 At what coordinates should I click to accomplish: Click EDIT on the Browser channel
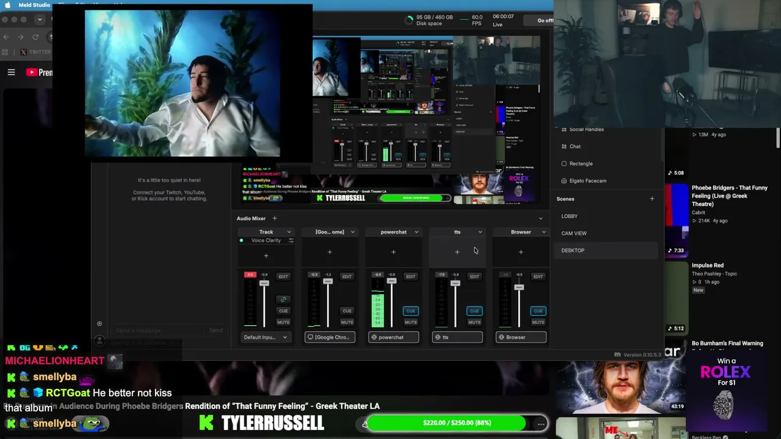coord(538,277)
